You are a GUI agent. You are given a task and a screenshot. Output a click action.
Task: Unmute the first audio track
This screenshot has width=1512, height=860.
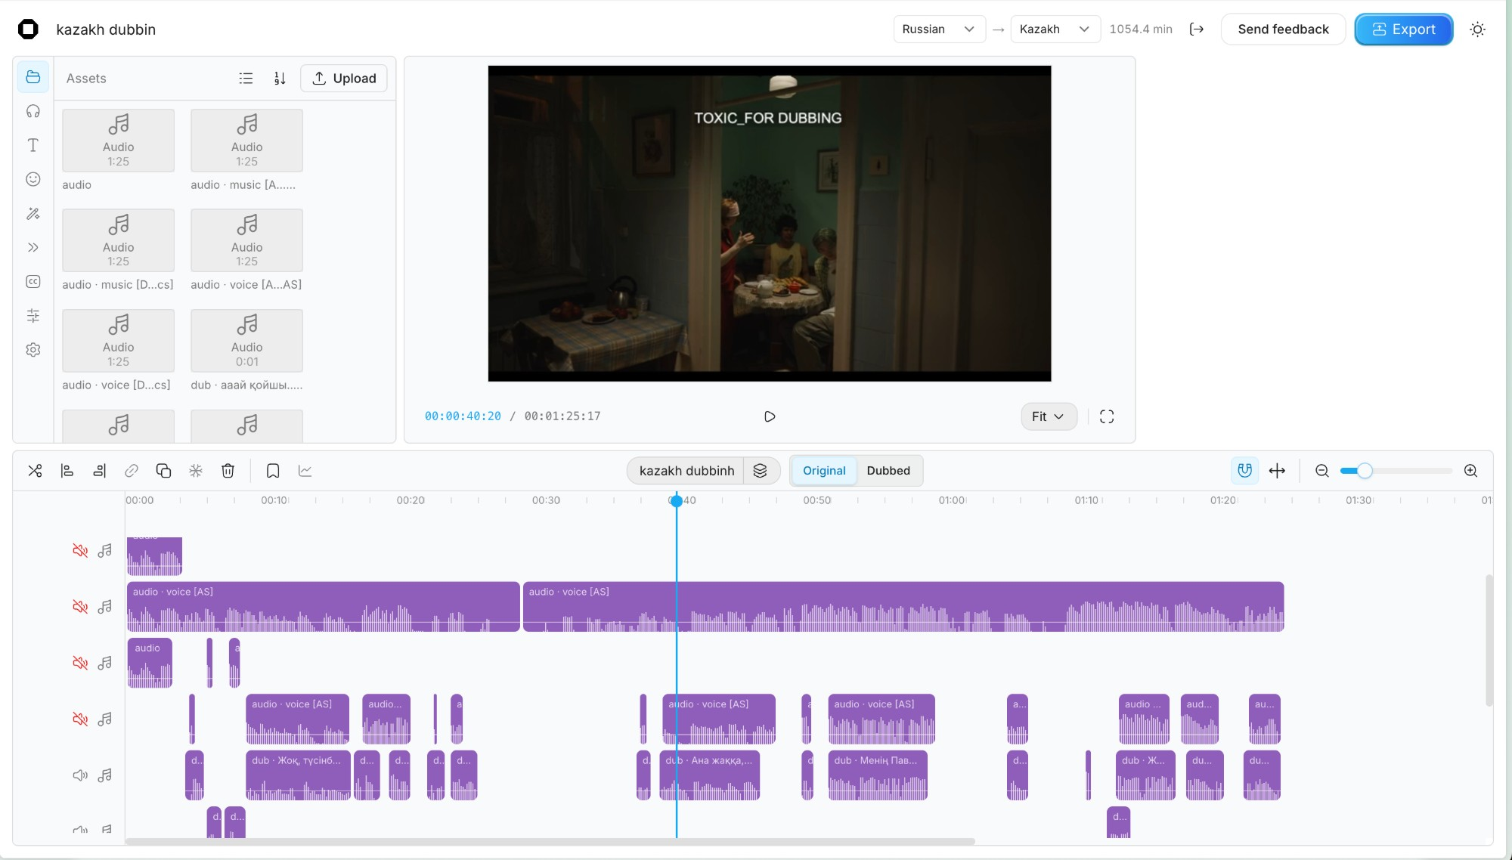[x=80, y=550]
